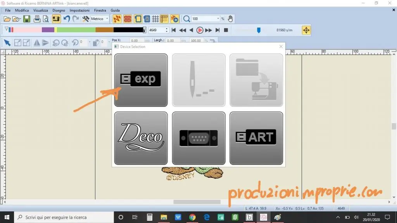This screenshot has width=397, height=223.
Task: Toggle the hoop display icon
Action: 138,19
